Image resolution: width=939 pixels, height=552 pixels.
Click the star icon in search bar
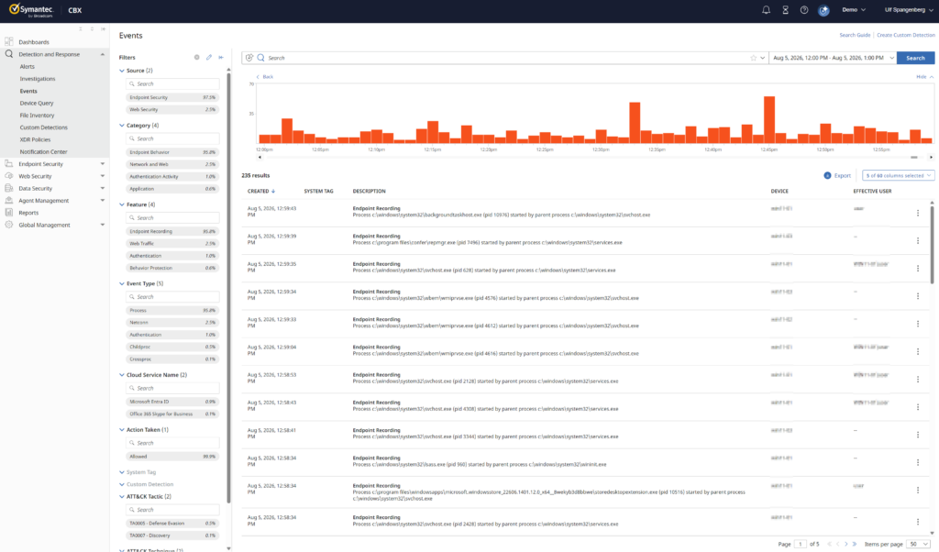click(x=754, y=58)
